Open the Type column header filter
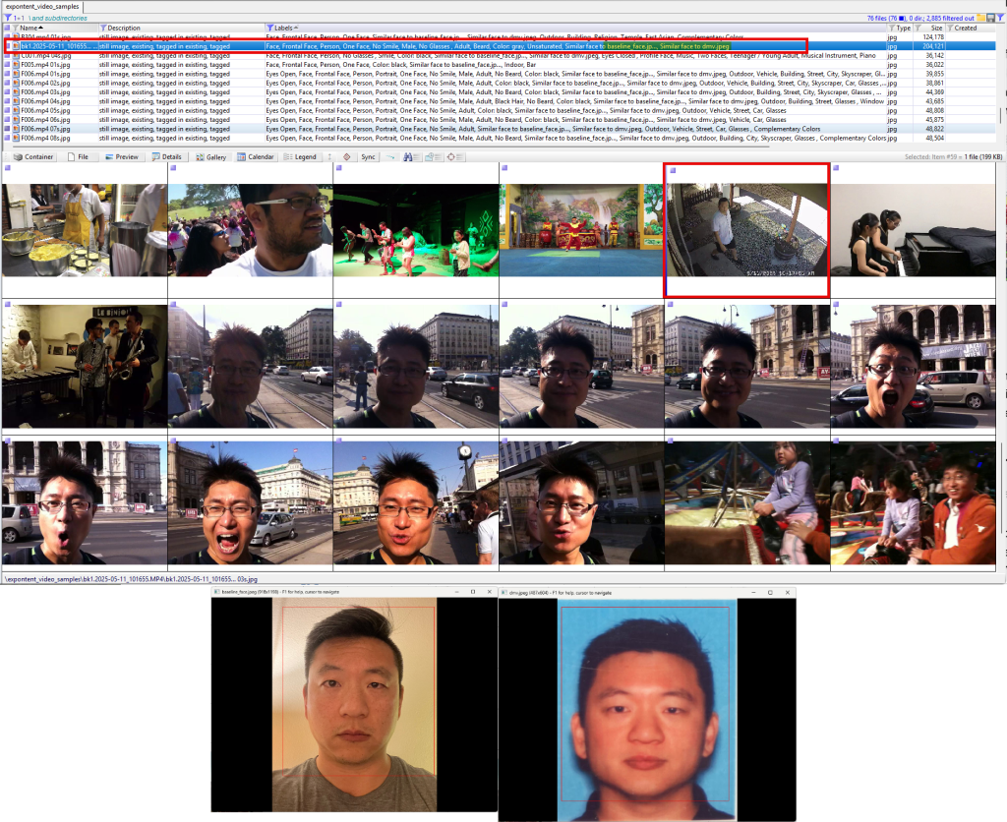The width and height of the screenshot is (1007, 822). pos(892,29)
